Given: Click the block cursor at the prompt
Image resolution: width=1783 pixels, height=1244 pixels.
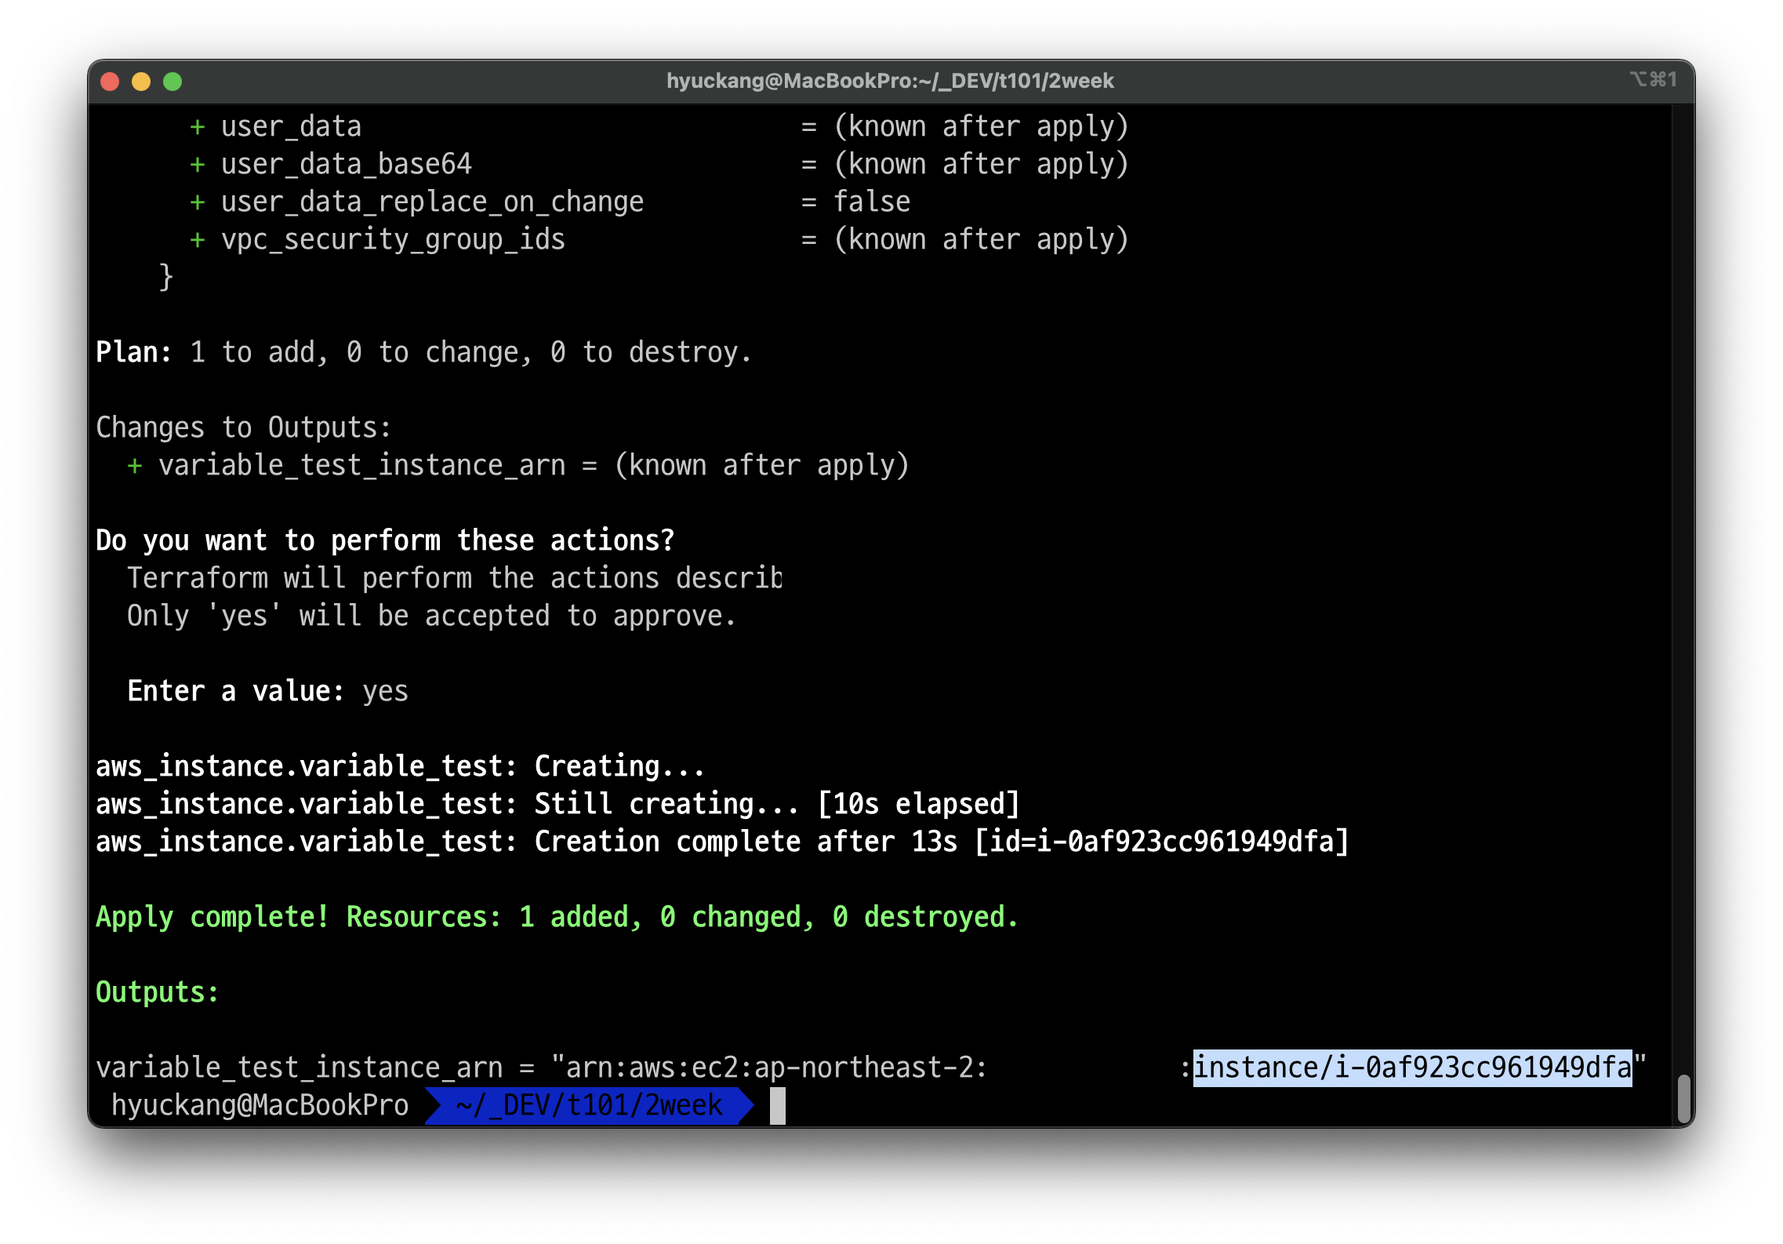Looking at the screenshot, I should point(777,1105).
